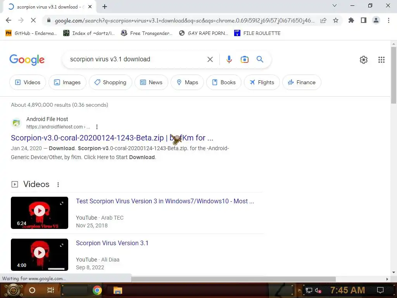Open Google quick settings gear
Screen dimensions: 397x298
pos(364,60)
